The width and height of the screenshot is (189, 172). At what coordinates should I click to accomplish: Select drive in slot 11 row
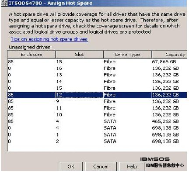tap(97, 108)
